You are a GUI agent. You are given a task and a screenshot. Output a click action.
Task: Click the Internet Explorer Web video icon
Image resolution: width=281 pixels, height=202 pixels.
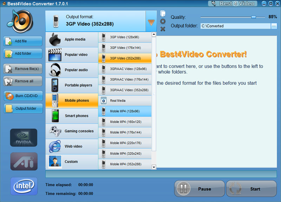(55, 146)
